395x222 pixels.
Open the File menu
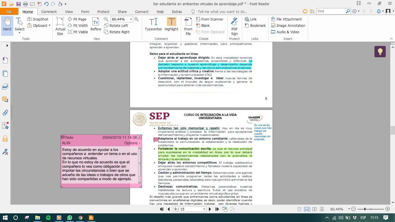coord(9,12)
